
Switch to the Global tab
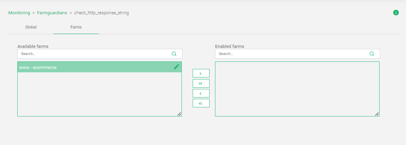(x=31, y=27)
